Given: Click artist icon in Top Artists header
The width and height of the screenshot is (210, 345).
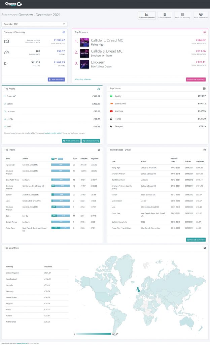Looking at the screenshot, I should [99, 89].
